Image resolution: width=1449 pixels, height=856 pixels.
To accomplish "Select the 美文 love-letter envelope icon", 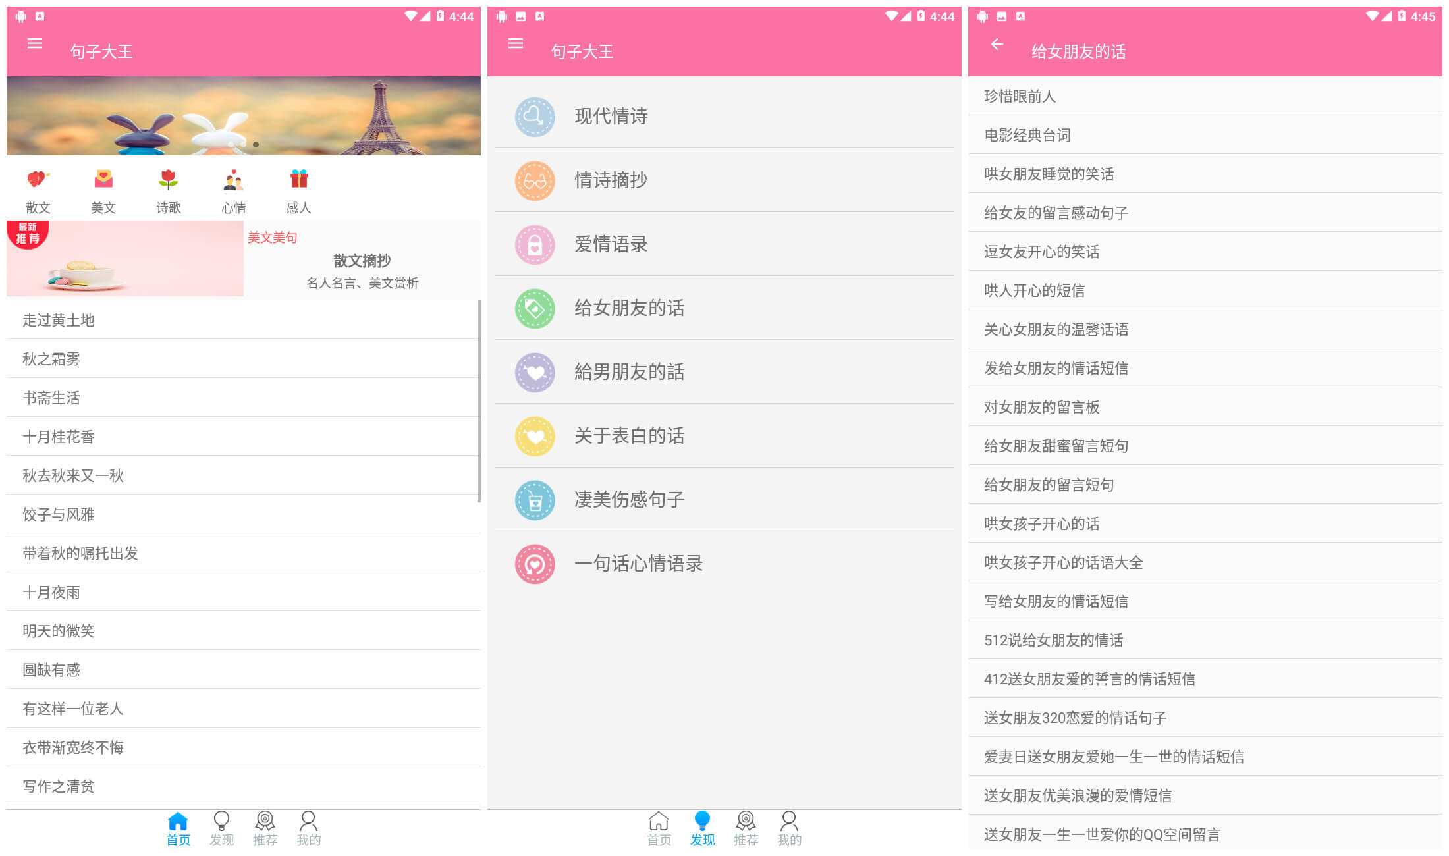I will tap(103, 179).
